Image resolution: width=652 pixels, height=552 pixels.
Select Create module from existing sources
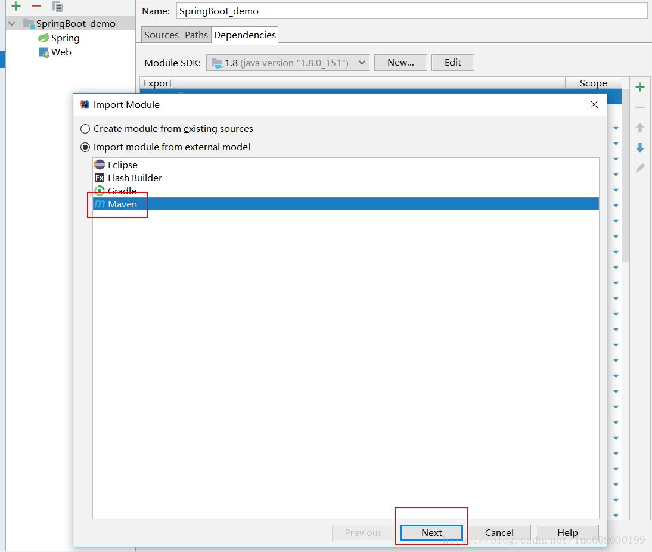[167, 129]
